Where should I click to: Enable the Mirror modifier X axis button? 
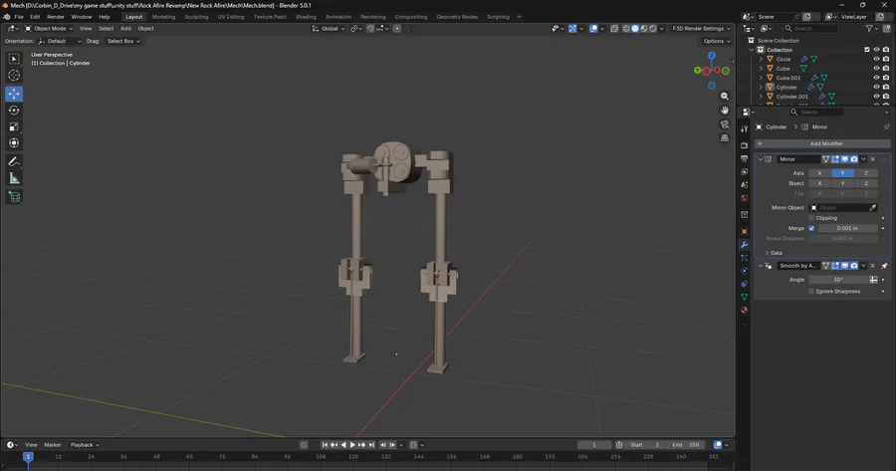click(x=819, y=173)
